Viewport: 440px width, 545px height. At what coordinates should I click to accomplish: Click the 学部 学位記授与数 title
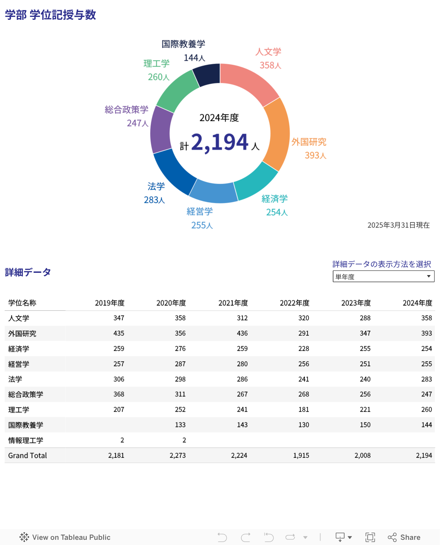pos(50,15)
